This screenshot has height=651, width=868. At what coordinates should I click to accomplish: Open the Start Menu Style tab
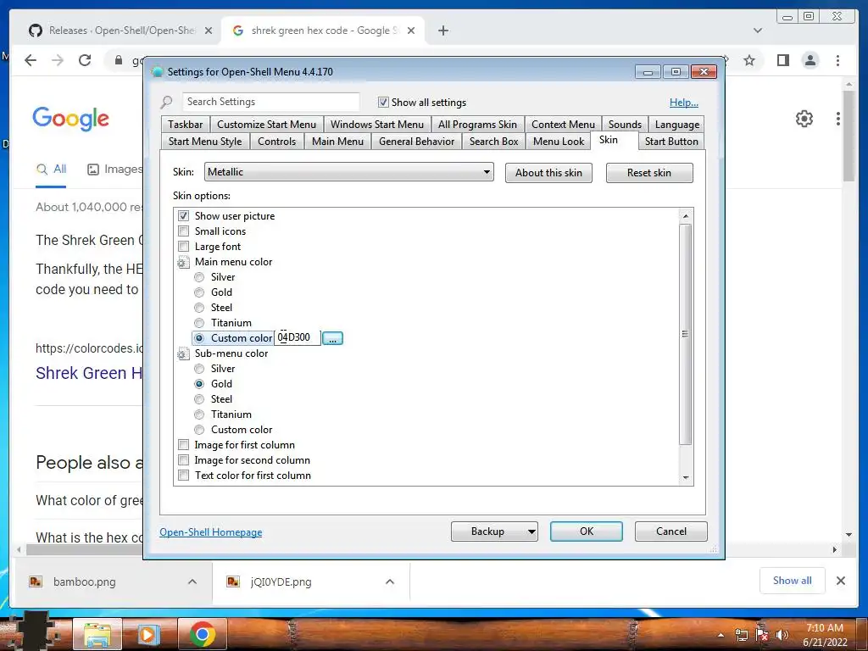[205, 142]
